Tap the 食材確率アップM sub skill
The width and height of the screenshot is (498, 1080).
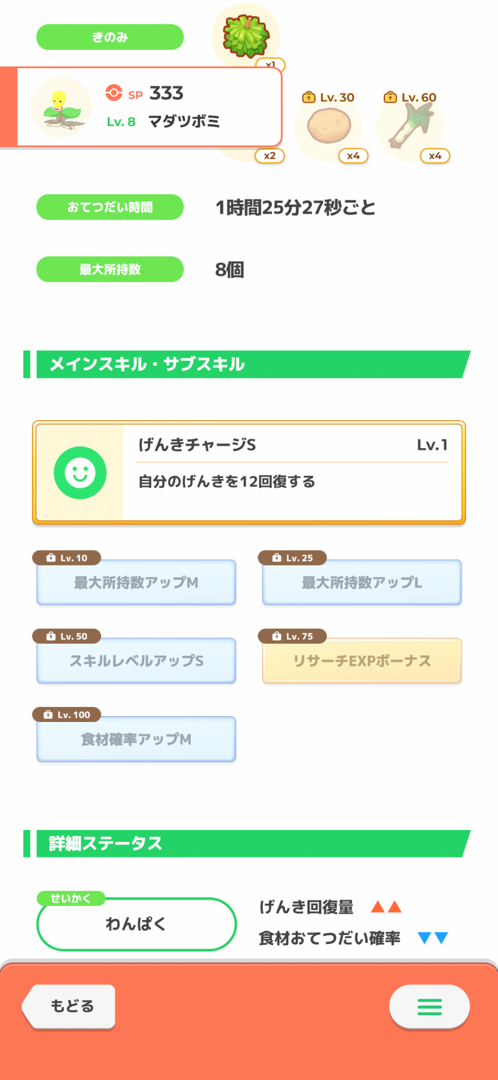[136, 739]
